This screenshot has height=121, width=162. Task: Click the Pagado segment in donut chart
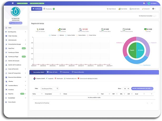[x=132, y=50]
